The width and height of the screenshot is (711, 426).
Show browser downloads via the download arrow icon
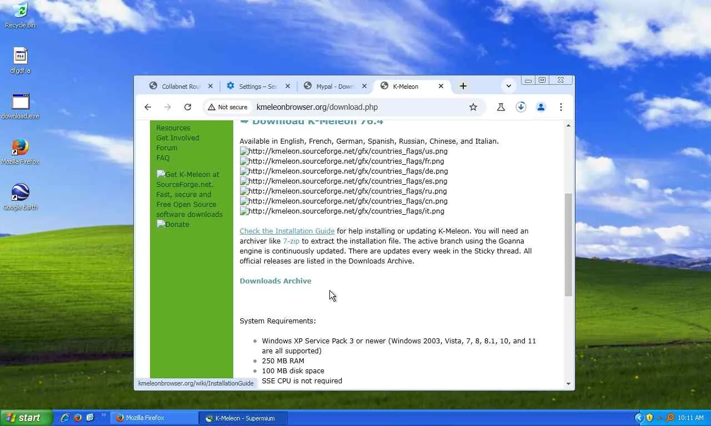point(521,107)
